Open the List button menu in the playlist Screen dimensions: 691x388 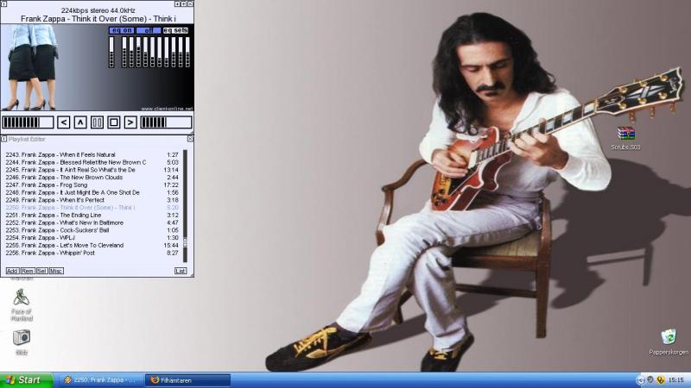click(180, 271)
